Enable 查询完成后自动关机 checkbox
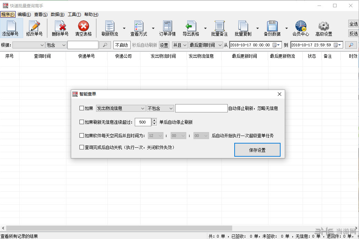Screen dimensions: 359x239 (82, 147)
